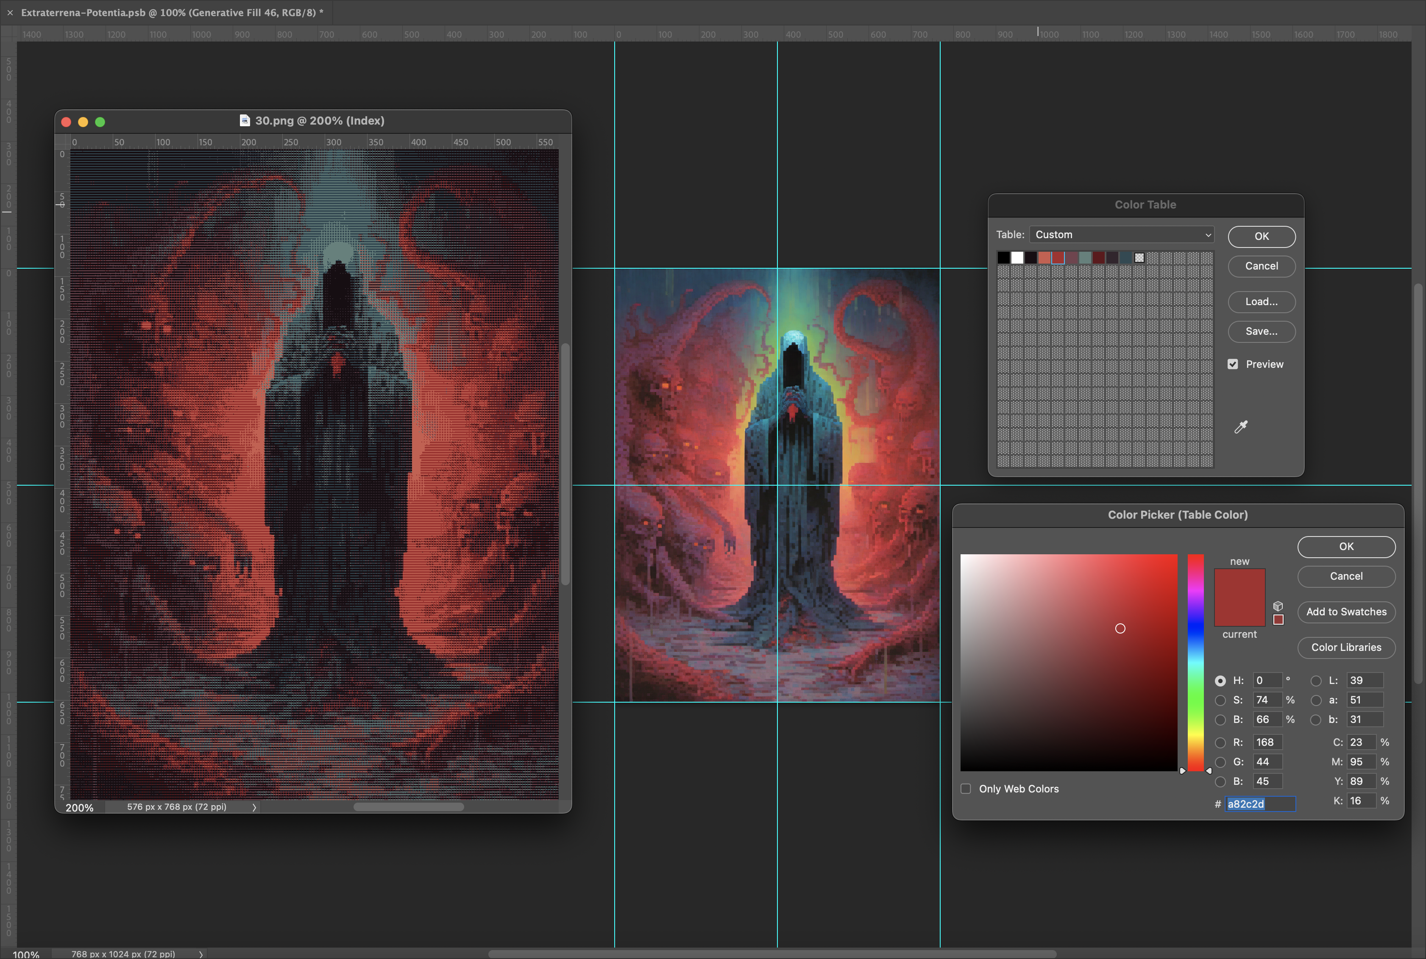The height and width of the screenshot is (959, 1426).
Task: Click the PNG document icon in the 30.png title bar
Action: tap(244, 120)
